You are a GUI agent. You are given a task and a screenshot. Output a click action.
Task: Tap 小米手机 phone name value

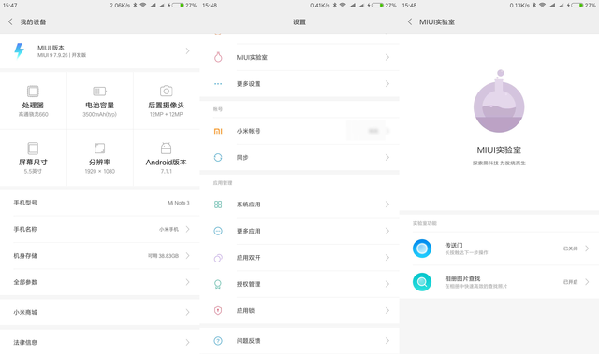(168, 229)
